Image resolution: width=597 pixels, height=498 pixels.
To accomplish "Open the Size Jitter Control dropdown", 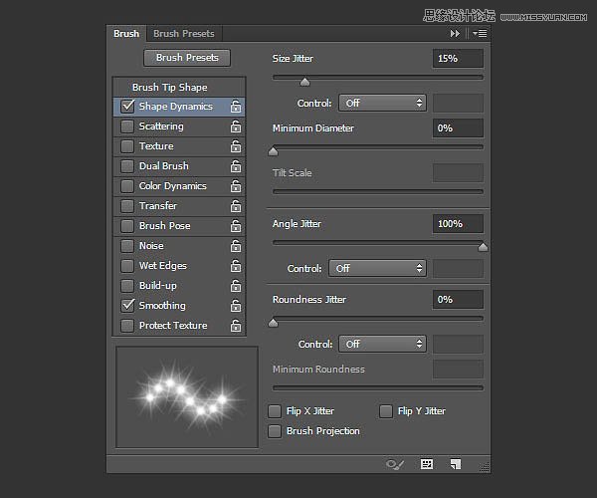I will tap(382, 103).
